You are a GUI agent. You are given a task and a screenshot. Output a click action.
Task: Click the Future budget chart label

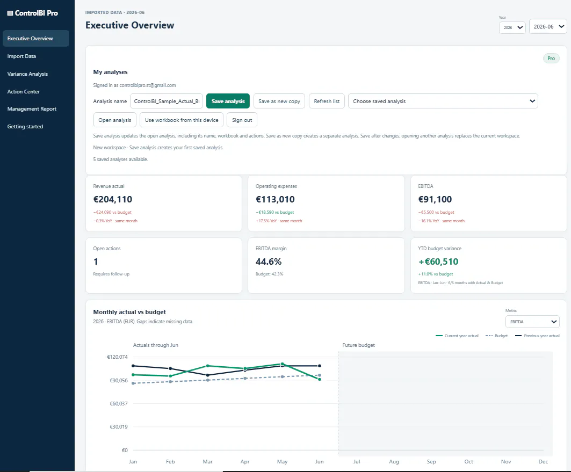pos(358,345)
